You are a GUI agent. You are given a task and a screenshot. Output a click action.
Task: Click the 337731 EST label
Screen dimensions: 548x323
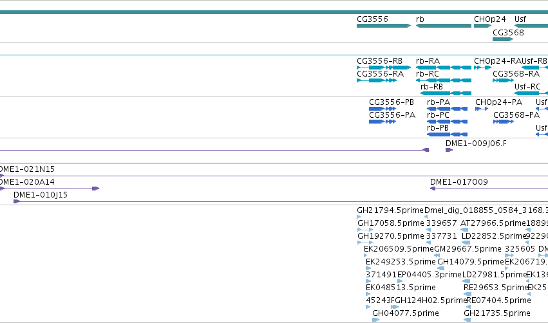(x=441, y=236)
